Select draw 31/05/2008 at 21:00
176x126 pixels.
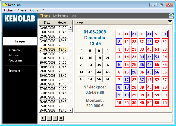click(x=54, y=54)
